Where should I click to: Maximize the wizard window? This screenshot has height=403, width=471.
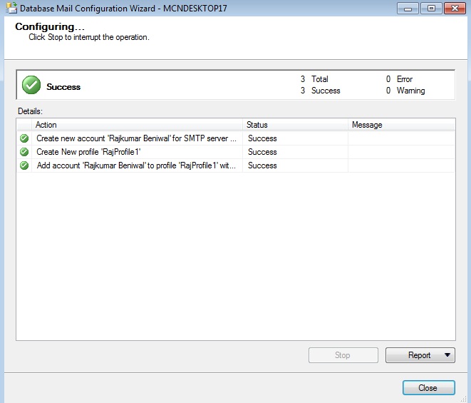click(431, 9)
